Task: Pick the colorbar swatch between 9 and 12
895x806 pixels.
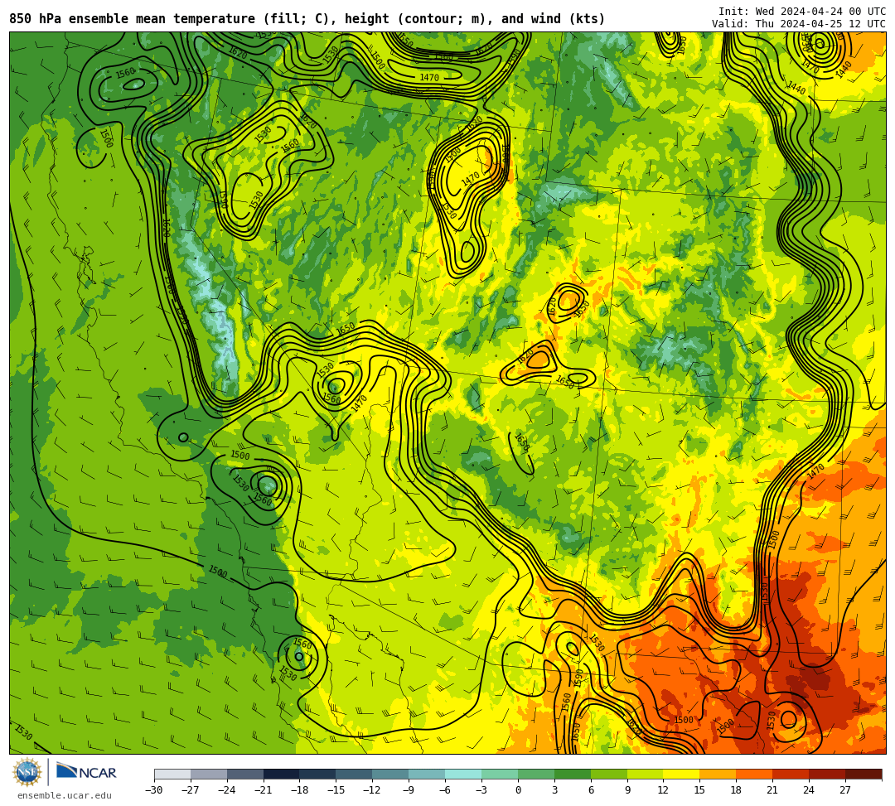Action: point(646,774)
